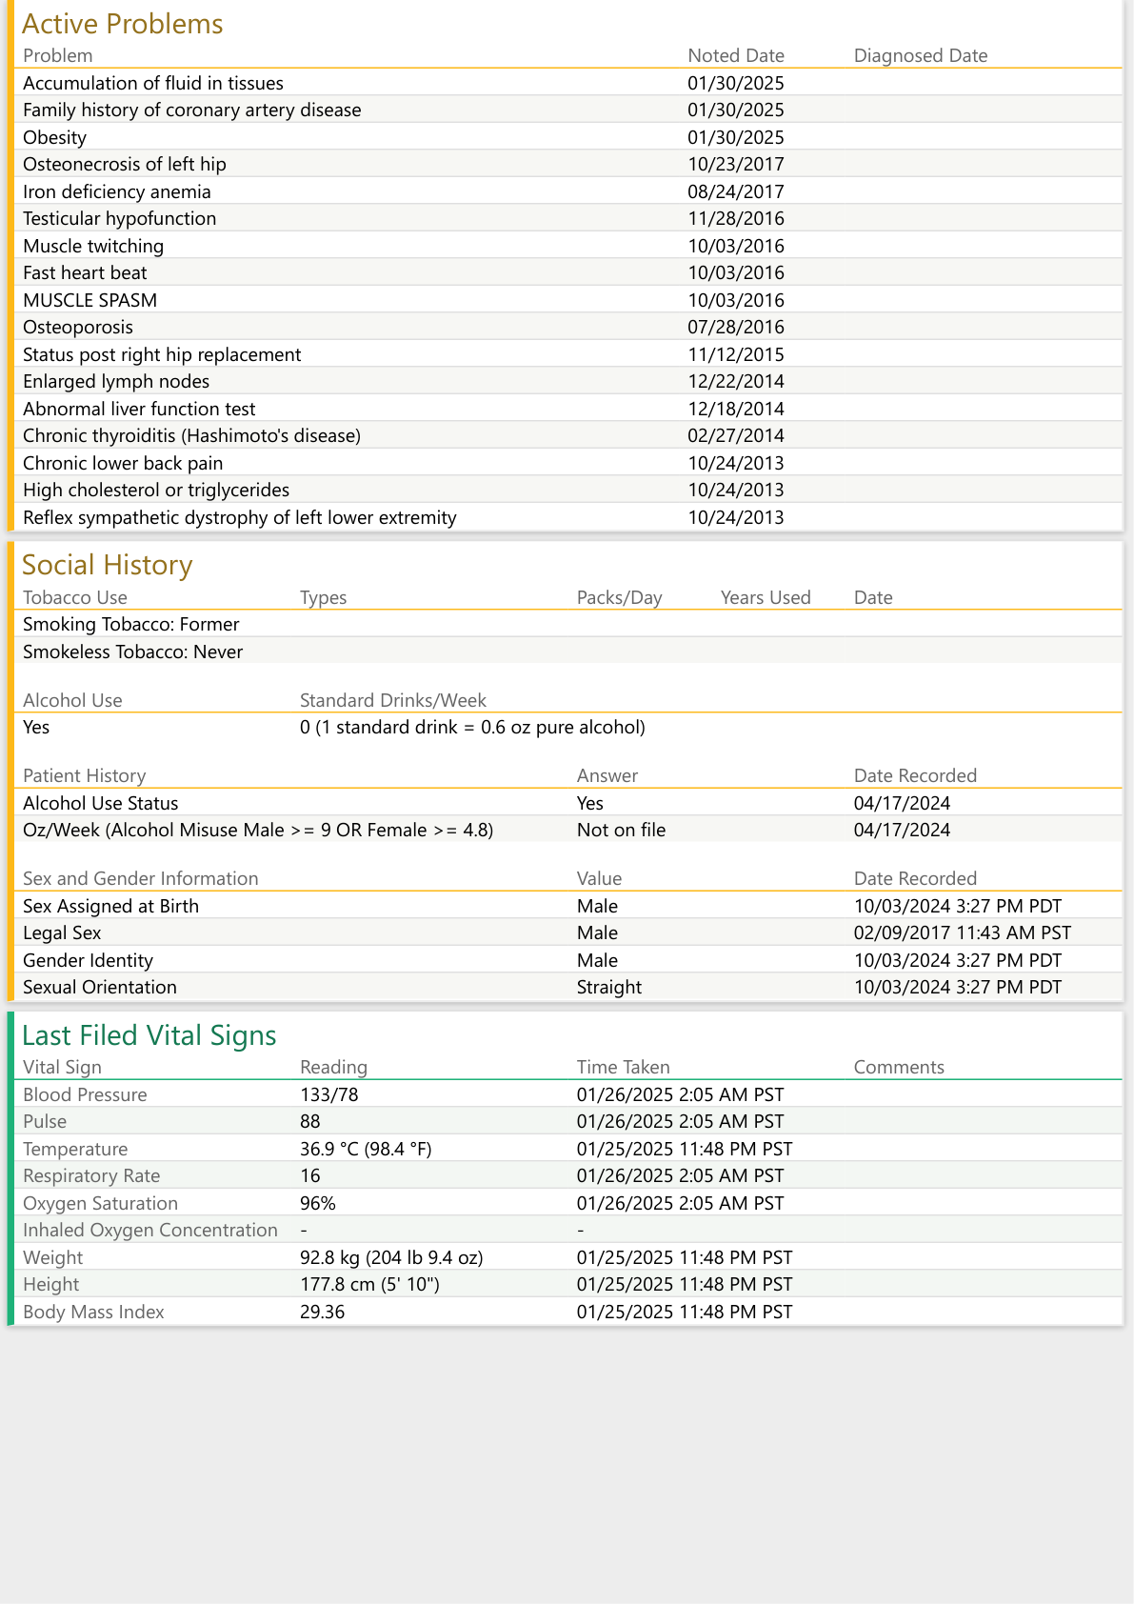Select 'Smoking Tobacco: Former' entry

(x=131, y=624)
